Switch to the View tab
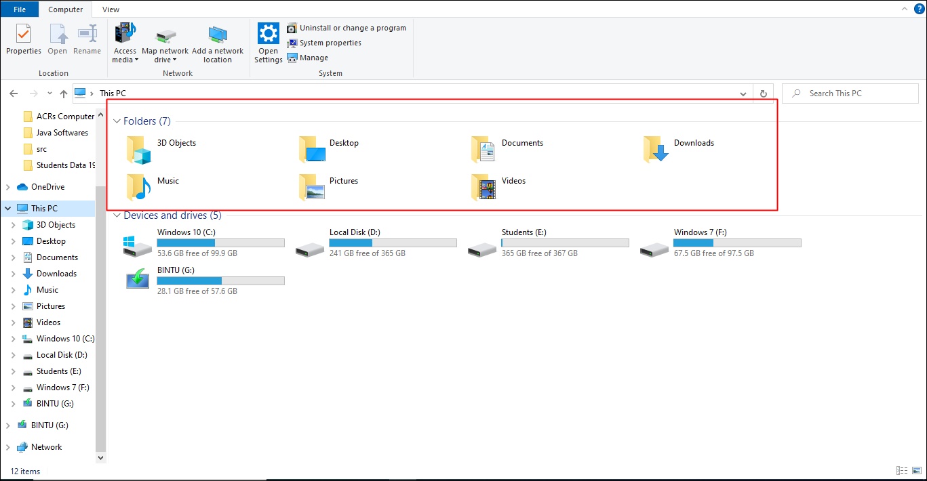This screenshot has width=927, height=481. tap(110, 9)
